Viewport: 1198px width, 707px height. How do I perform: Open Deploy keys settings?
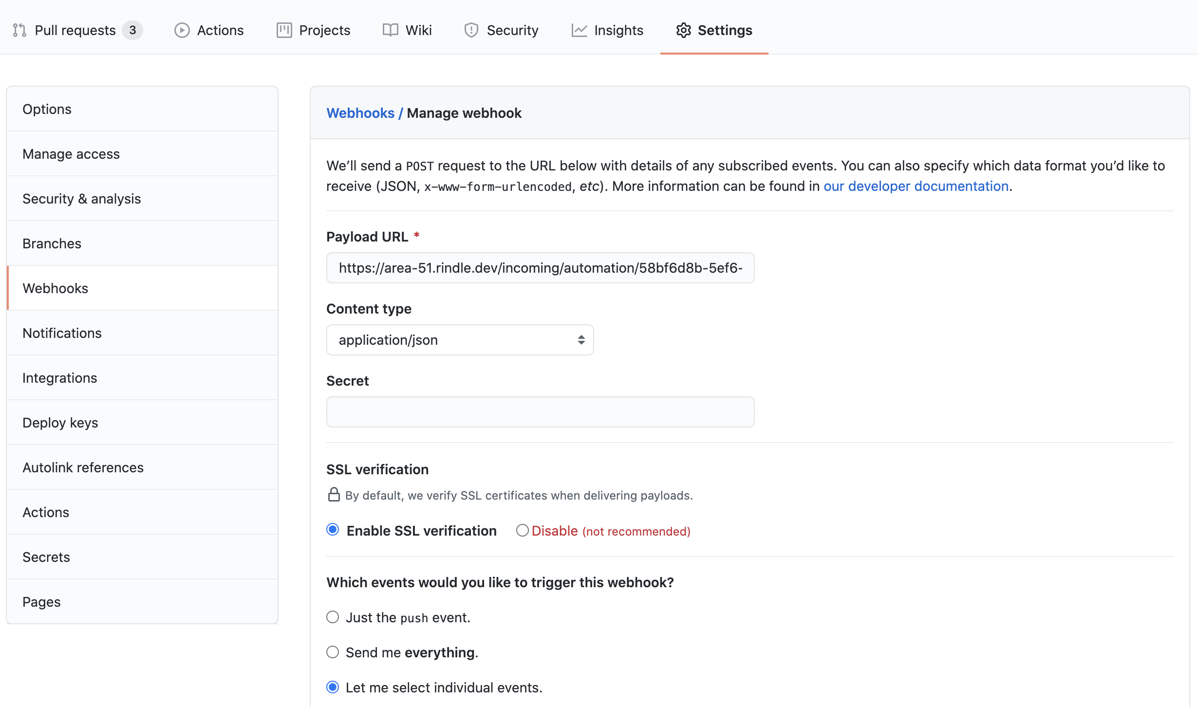[x=142, y=423]
